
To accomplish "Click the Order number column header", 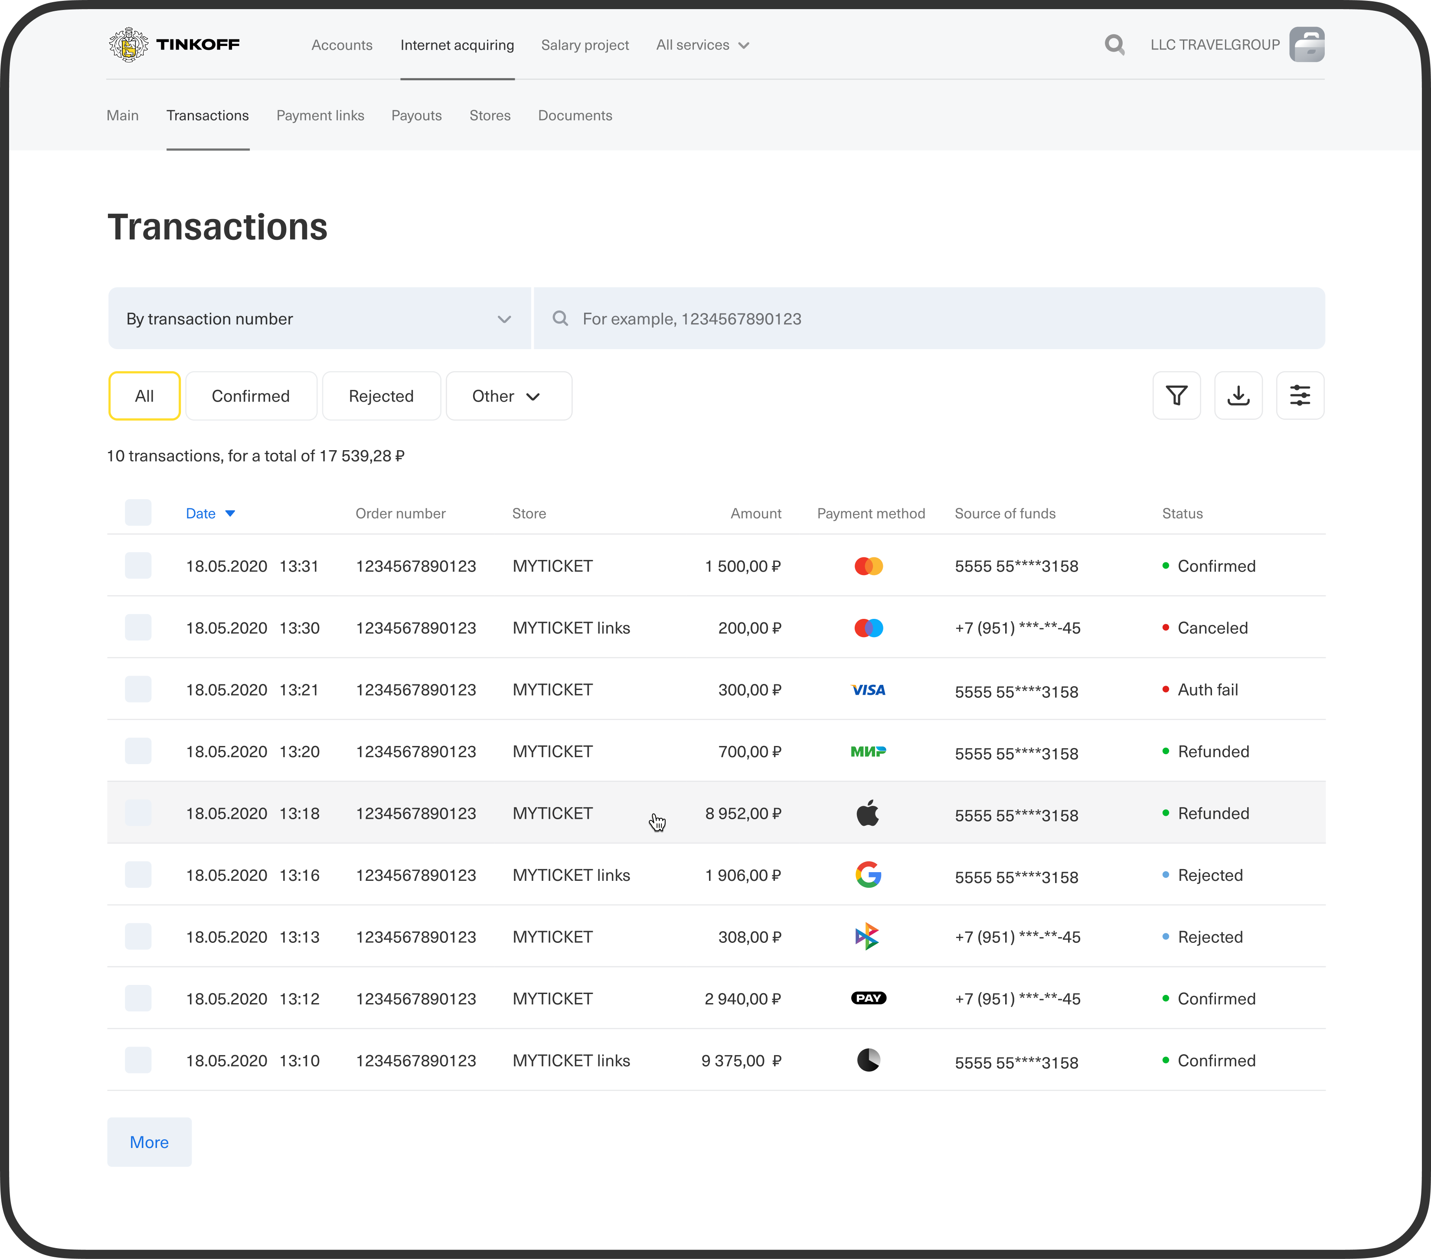I will (x=400, y=513).
